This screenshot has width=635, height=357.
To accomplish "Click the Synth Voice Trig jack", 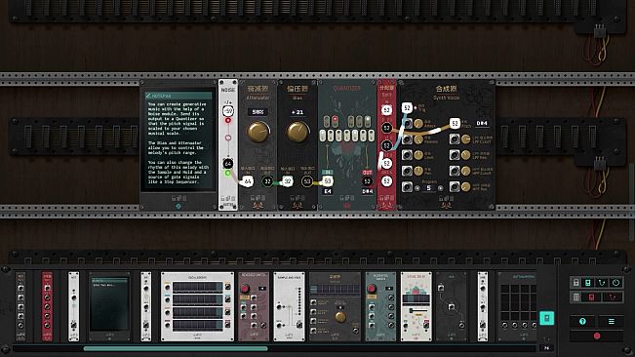I will (x=407, y=107).
